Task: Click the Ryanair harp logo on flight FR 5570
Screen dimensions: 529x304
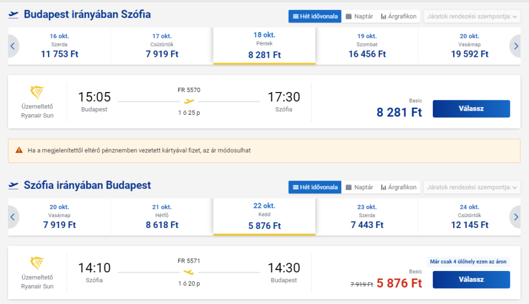Action: [x=37, y=93]
